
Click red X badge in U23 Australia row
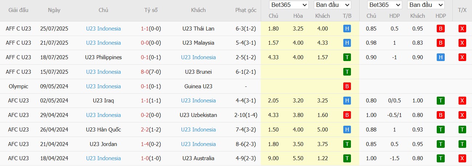pos(462,158)
